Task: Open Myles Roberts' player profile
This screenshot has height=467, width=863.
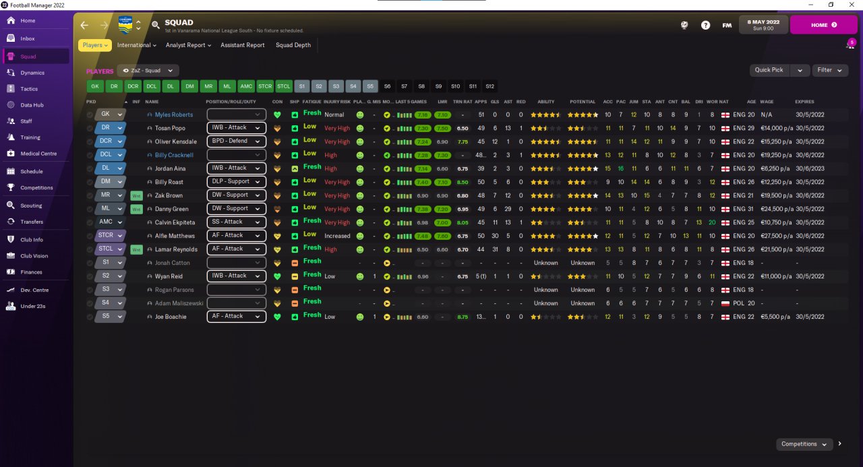Action: tap(174, 115)
